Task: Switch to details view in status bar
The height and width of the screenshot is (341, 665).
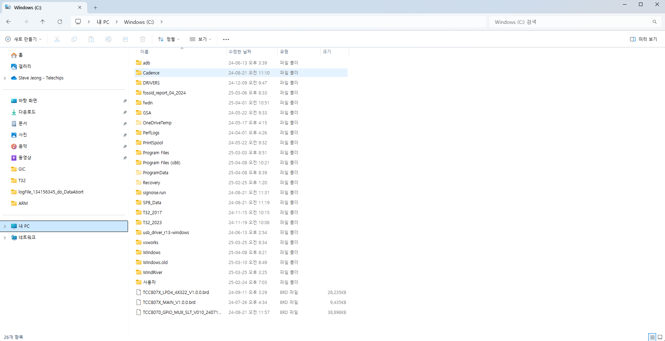Action: 652,337
